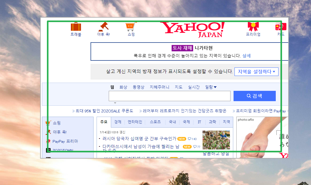Click the watermelon news thumbnail
Screen dimensions: 311x185
(216, 140)
